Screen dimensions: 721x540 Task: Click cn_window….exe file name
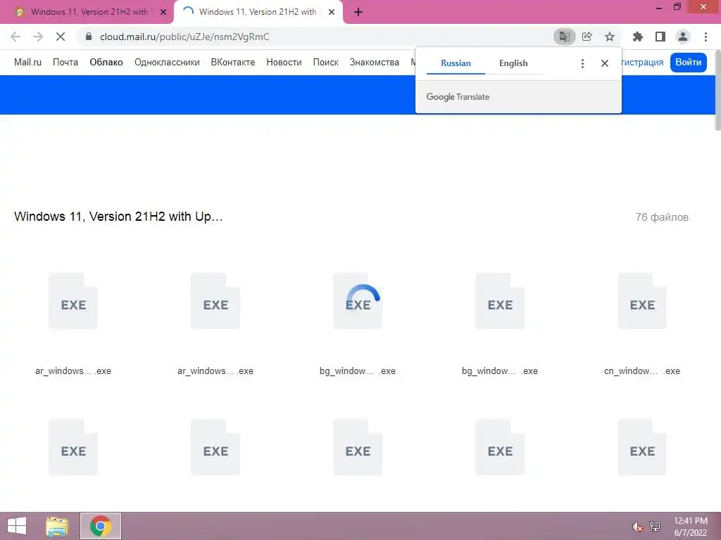[642, 371]
